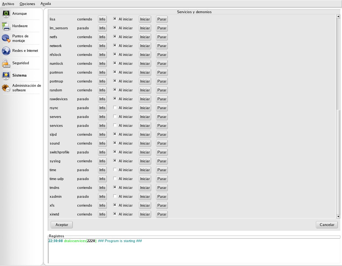Start the time service with Iniciar

click(x=145, y=170)
